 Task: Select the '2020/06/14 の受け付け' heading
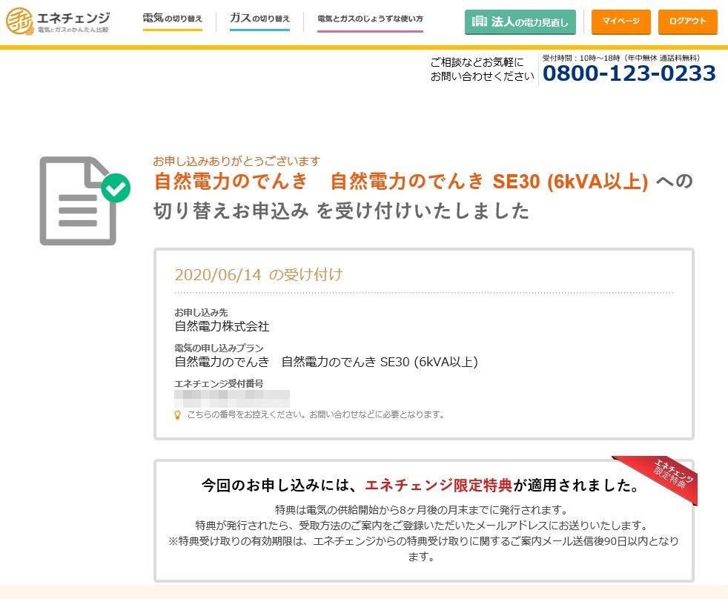(x=259, y=274)
